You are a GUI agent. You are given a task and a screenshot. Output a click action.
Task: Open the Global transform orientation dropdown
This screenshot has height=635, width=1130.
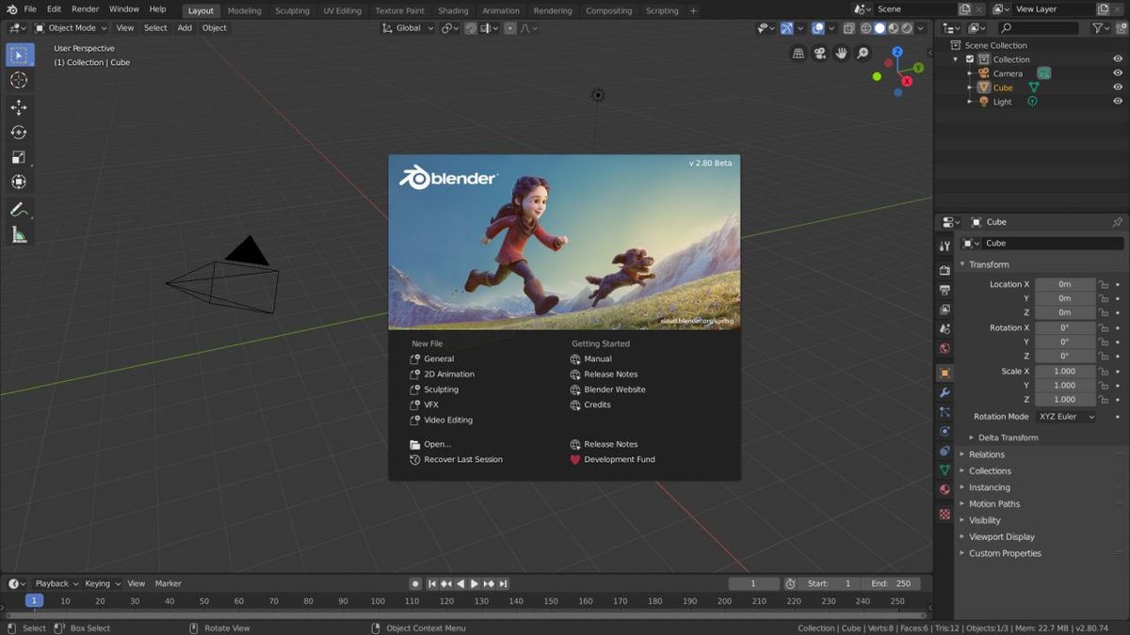[x=405, y=27]
